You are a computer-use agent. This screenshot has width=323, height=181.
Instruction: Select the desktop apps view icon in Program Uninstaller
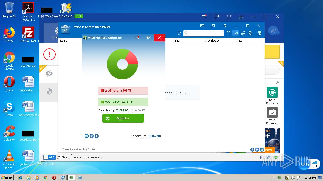236,33
